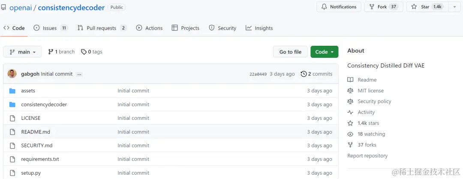Image resolution: width=463 pixels, height=179 pixels.
Task: Click the Go to file button
Action: 290,52
